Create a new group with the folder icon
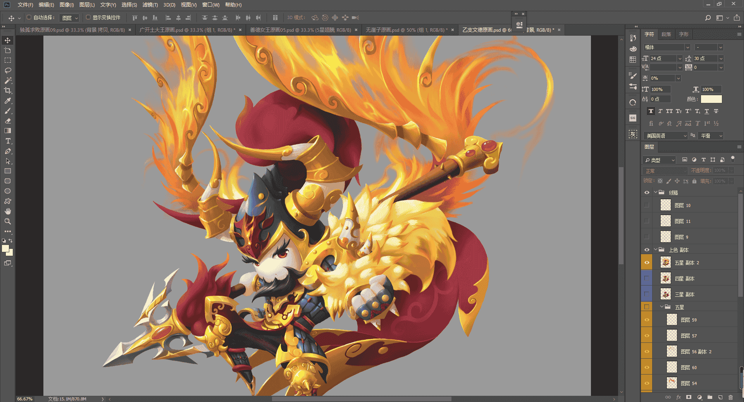The width and height of the screenshot is (744, 402). click(x=710, y=397)
